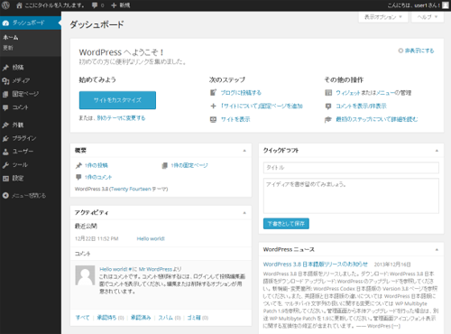Viewport: 451px width, 334px height.
Task: Expand the 表示オプション dropdown tab
Action: (383, 17)
